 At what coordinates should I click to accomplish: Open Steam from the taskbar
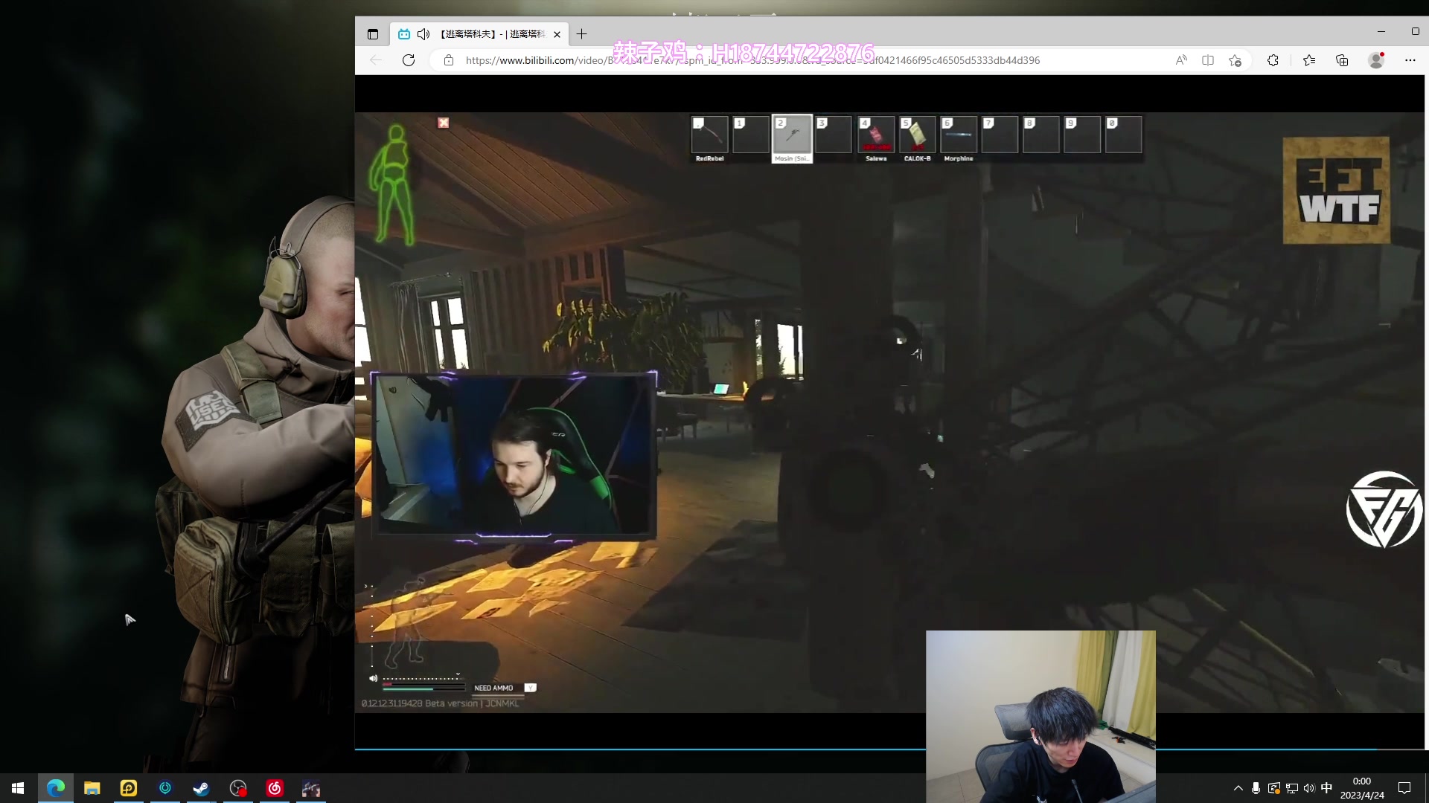202,788
